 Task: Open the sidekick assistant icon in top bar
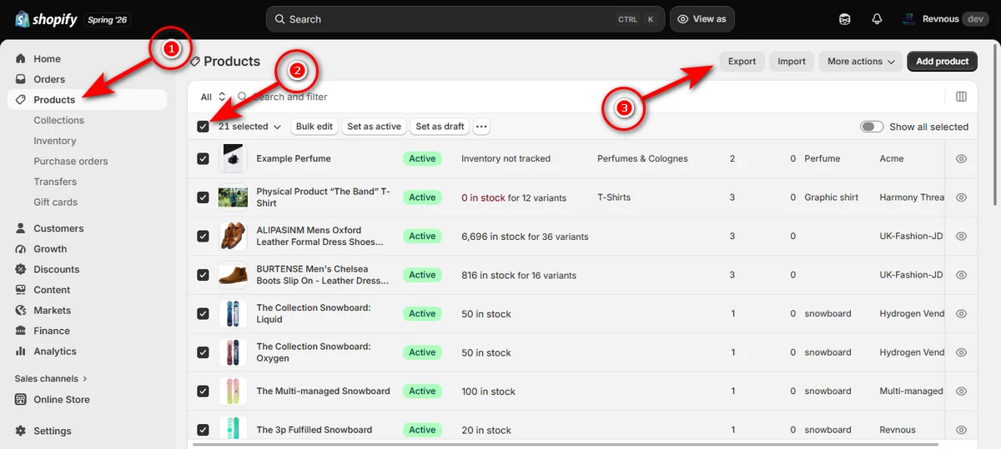click(x=844, y=19)
